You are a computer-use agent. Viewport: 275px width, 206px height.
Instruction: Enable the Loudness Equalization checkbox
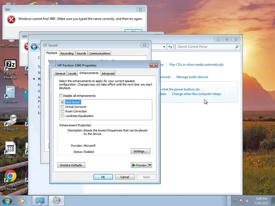(x=62, y=116)
